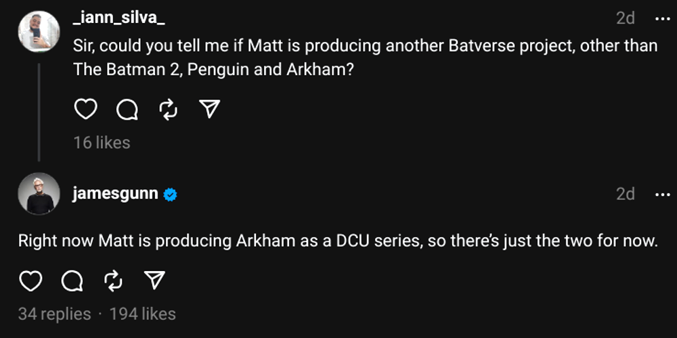Like the _iann_silva_ post
The height and width of the screenshot is (338, 677).
[85, 110]
